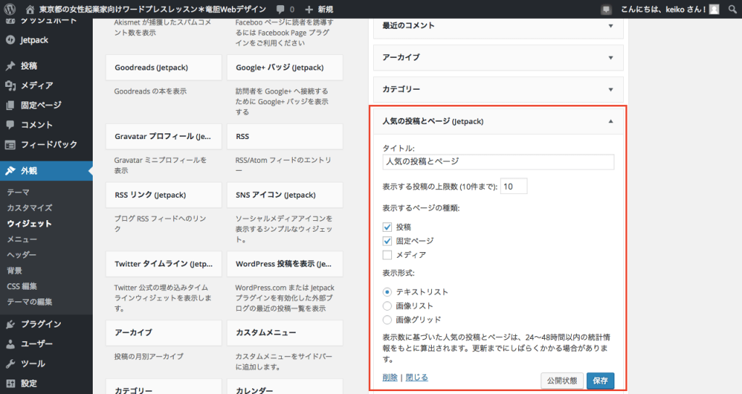Click the Jetpack sidebar icon

(x=10, y=41)
